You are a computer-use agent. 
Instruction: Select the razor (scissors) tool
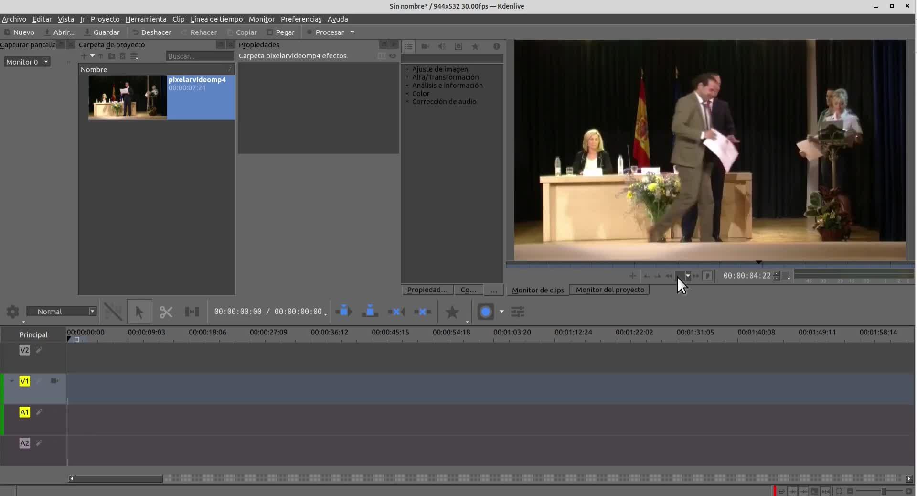pyautogui.click(x=166, y=312)
